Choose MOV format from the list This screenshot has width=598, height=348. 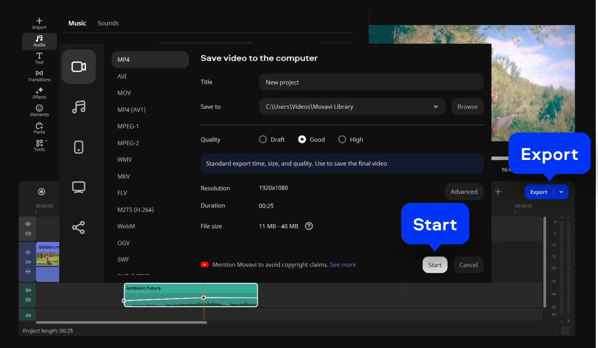[x=124, y=93]
